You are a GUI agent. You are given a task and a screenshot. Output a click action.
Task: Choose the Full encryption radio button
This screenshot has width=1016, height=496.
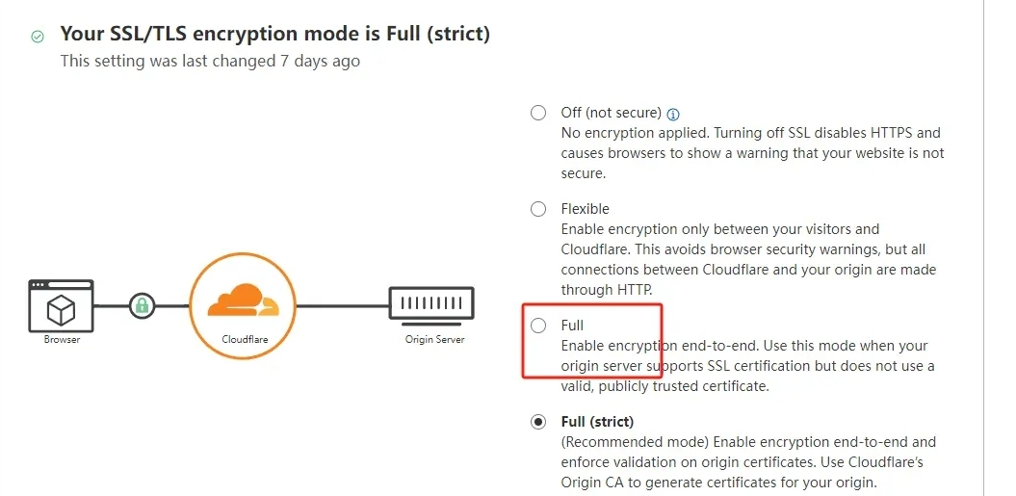coord(539,326)
